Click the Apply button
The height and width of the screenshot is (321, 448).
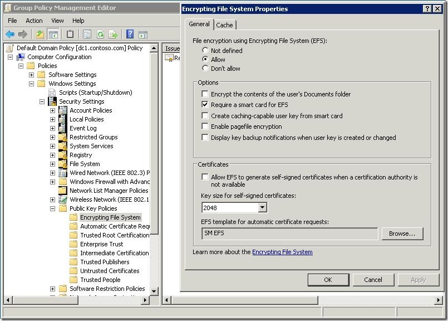[x=419, y=280]
